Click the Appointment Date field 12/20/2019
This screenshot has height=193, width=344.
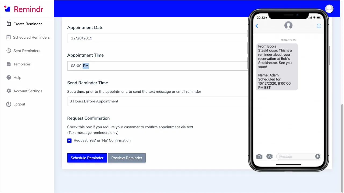(x=157, y=38)
